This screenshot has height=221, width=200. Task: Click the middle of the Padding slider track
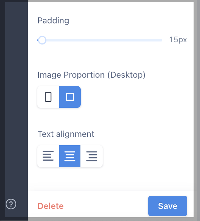pos(100,40)
